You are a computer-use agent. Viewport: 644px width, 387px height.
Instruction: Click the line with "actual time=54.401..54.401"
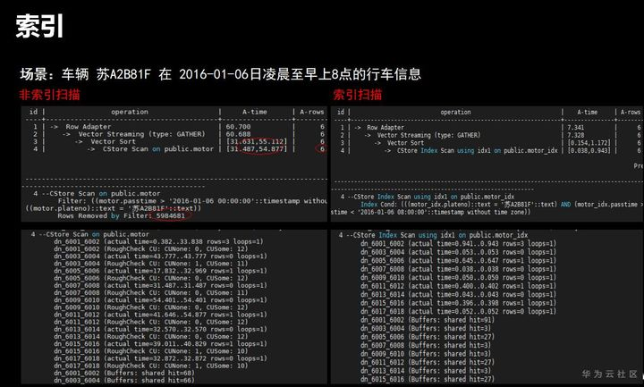click(160, 300)
